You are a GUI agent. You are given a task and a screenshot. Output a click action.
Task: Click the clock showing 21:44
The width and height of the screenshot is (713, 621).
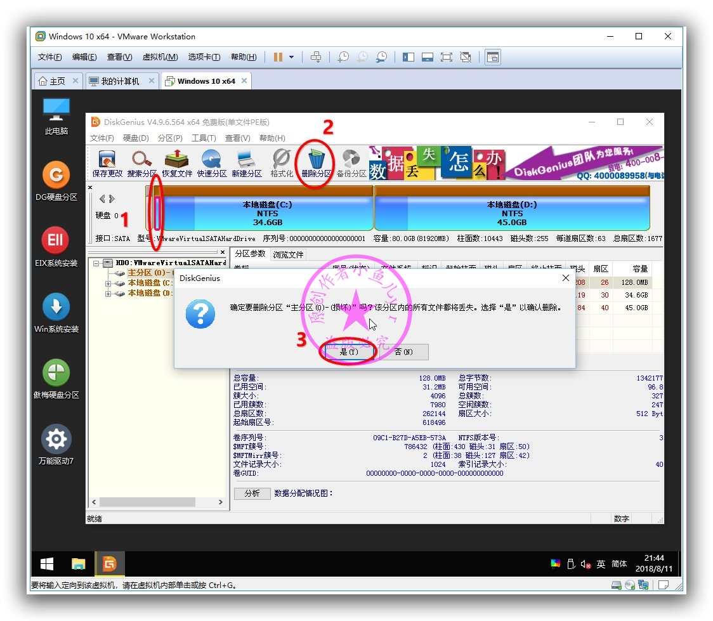click(654, 558)
